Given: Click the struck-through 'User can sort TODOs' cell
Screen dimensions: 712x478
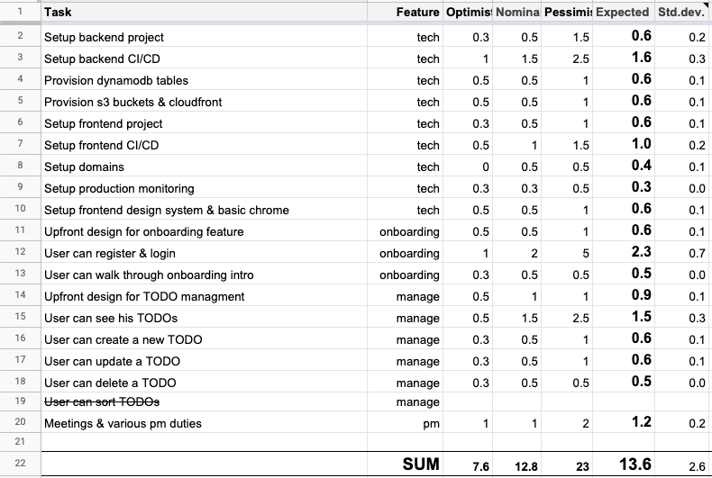Looking at the screenshot, I should point(204,401).
